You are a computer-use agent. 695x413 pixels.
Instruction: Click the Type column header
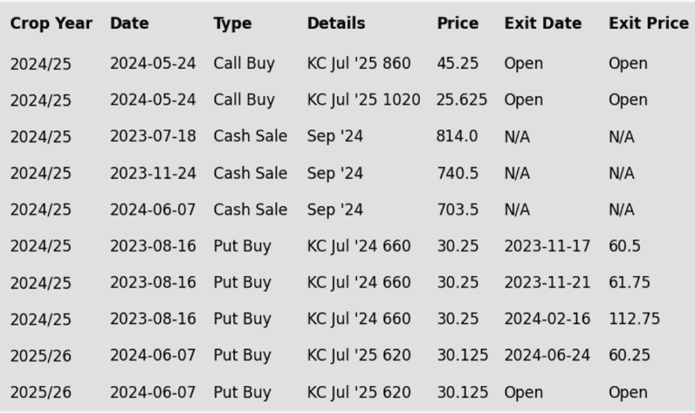point(232,24)
